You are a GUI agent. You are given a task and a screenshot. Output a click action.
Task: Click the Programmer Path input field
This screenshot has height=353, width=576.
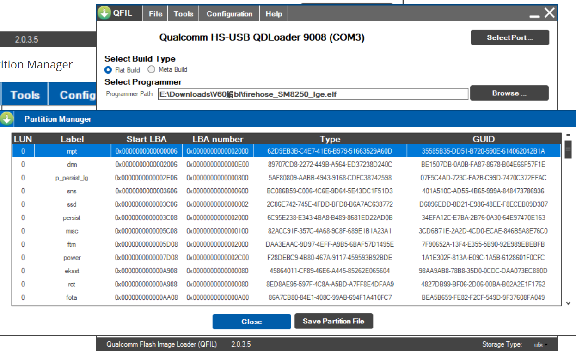(313, 94)
